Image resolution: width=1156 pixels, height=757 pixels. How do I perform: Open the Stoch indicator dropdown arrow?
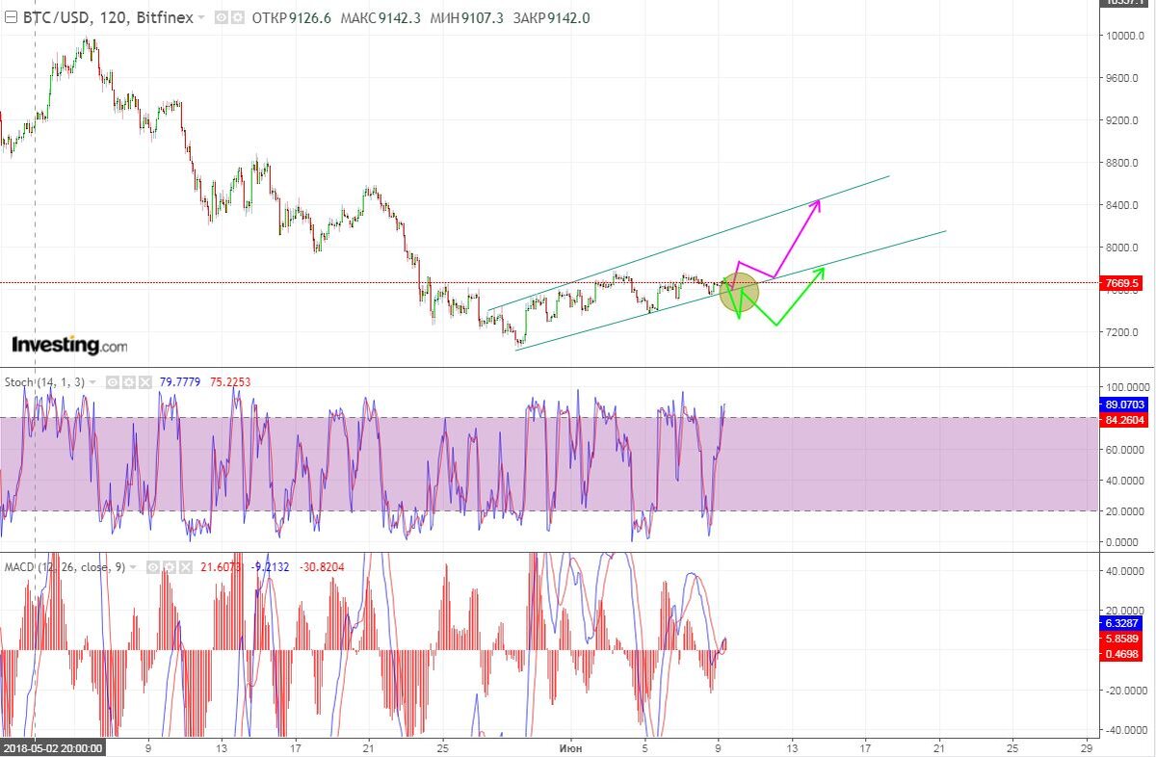pyautogui.click(x=92, y=382)
